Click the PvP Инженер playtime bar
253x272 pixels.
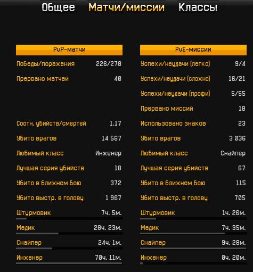point(69,263)
